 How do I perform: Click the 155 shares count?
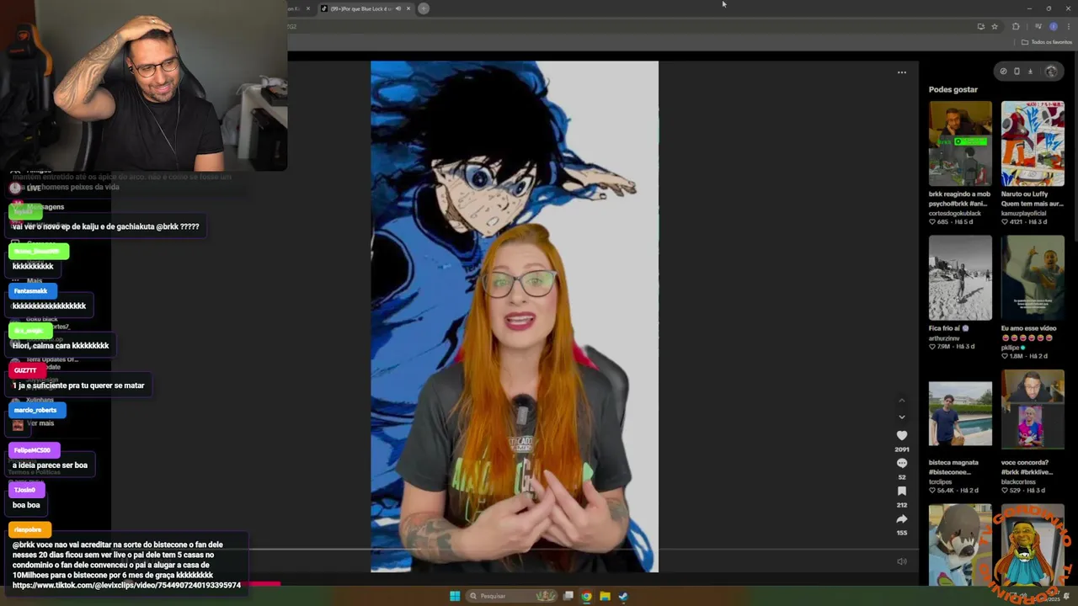point(902,533)
